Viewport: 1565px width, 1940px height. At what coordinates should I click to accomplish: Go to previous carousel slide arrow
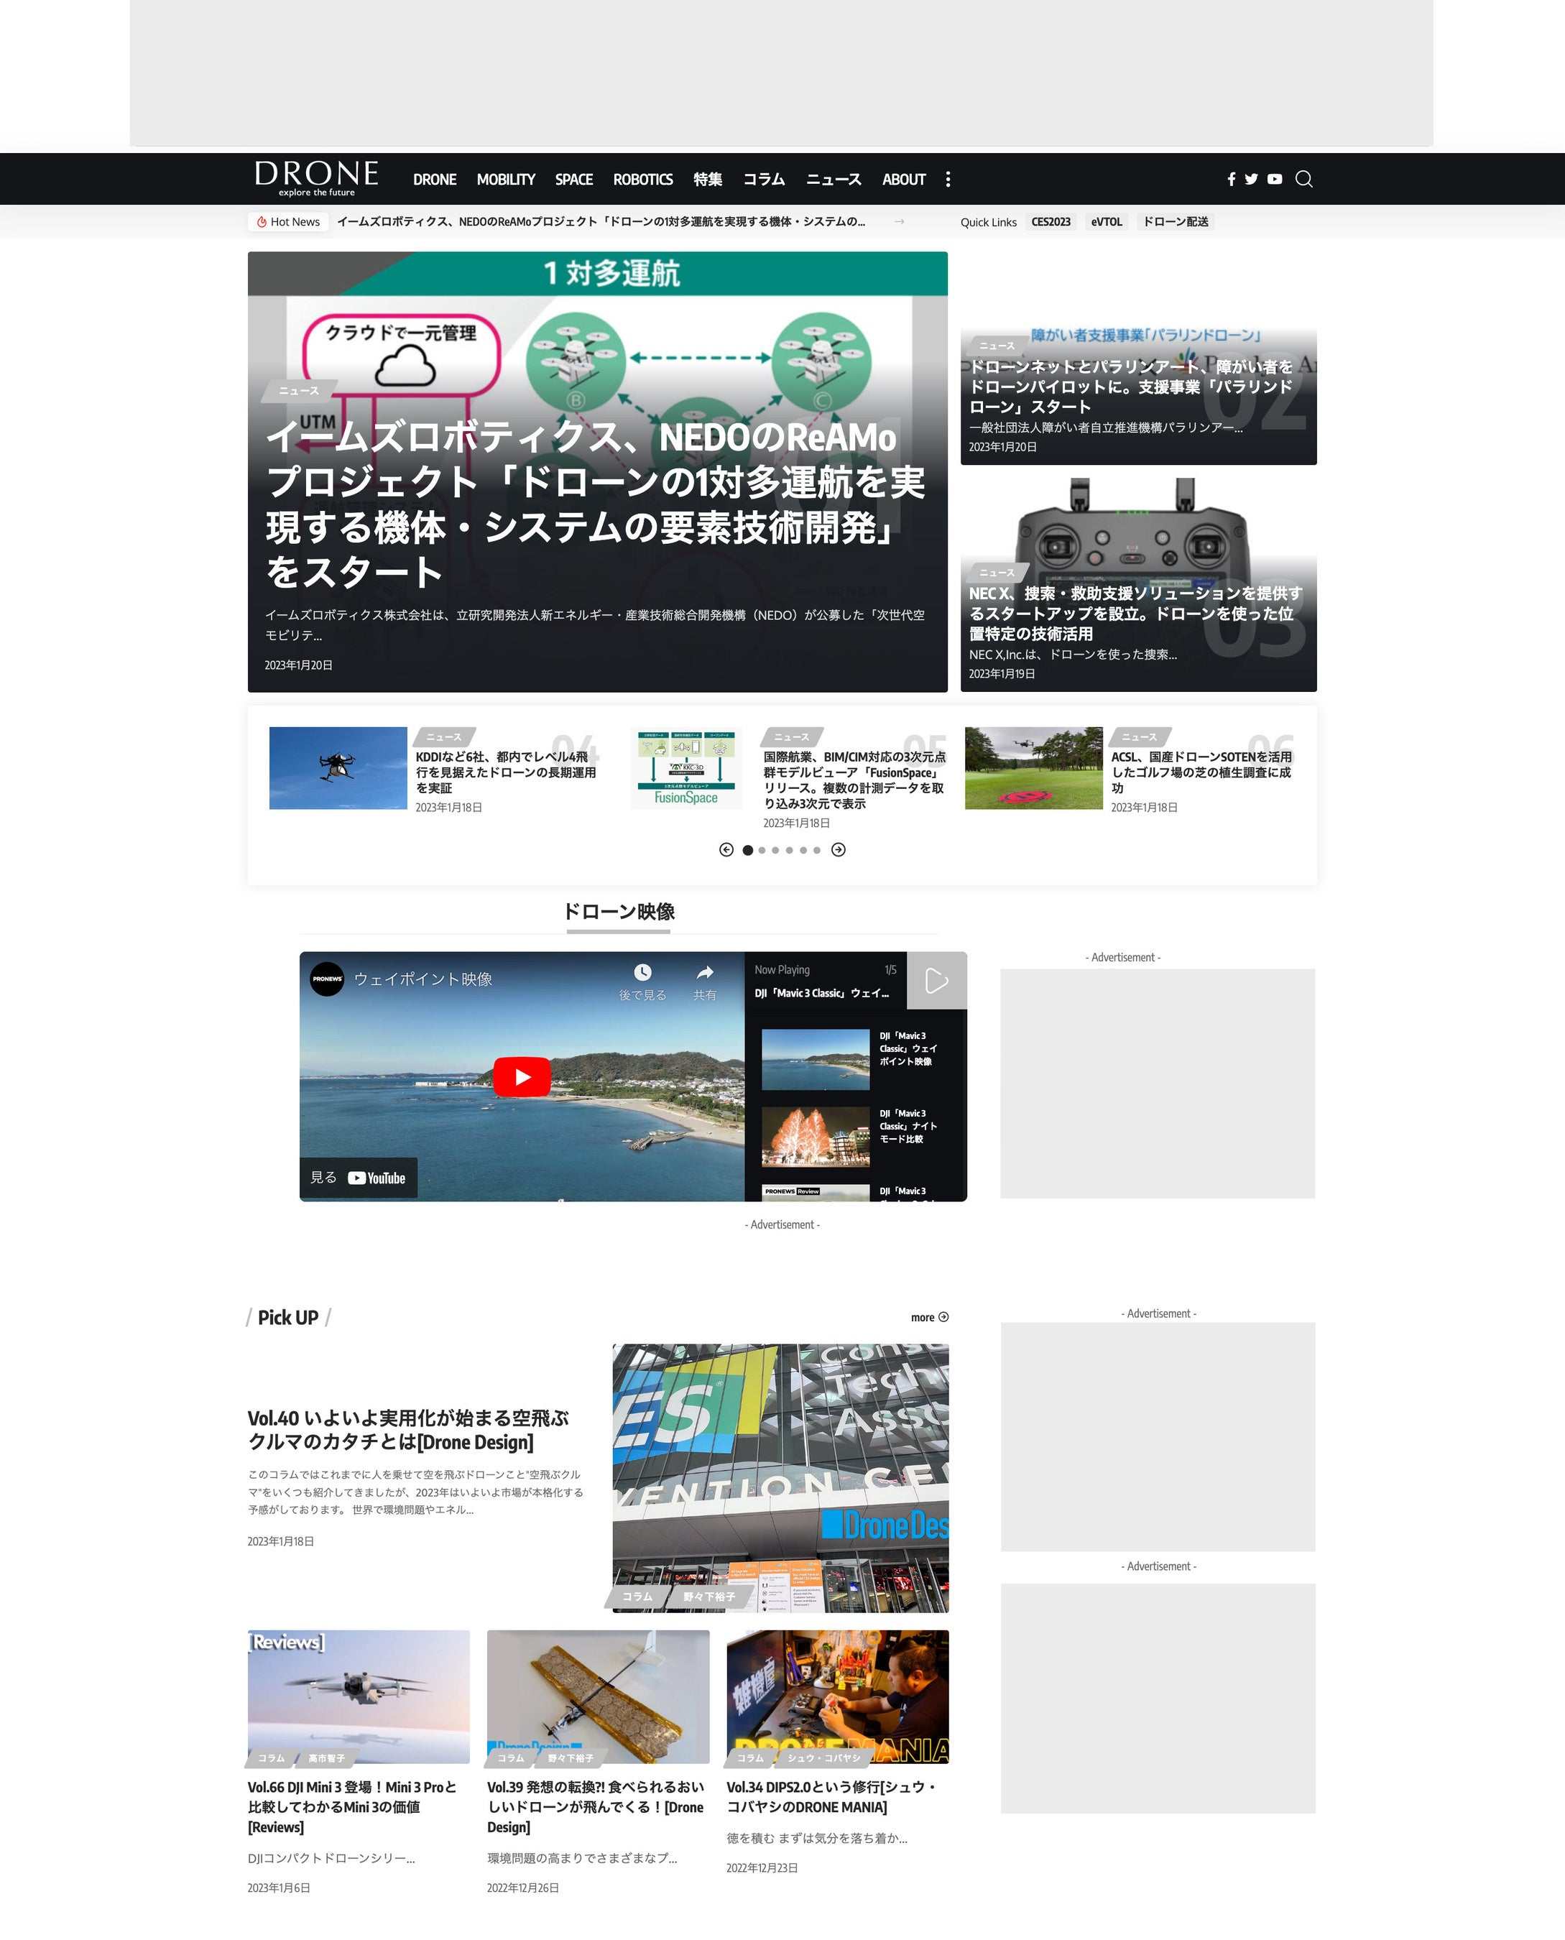pyautogui.click(x=726, y=850)
